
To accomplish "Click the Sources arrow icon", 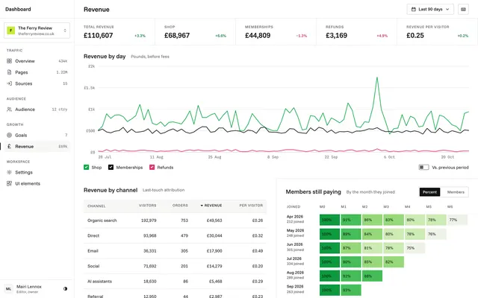I will click(9, 83).
